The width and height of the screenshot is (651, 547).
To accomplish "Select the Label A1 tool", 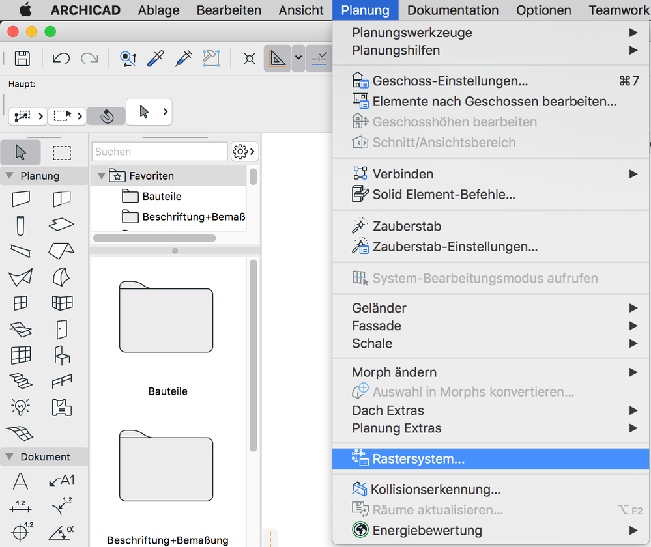I will click(62, 481).
